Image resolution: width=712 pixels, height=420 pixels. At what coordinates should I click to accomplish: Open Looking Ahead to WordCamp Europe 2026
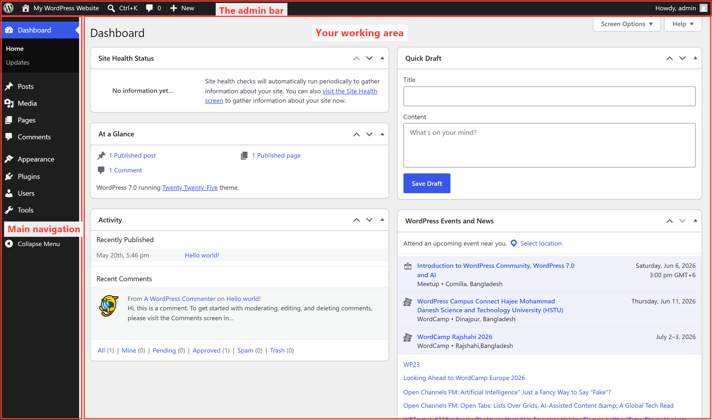464,378
